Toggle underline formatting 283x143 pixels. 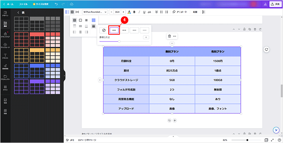(x=144, y=12)
